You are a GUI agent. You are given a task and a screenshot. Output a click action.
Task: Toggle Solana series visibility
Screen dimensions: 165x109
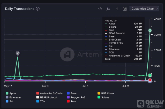coord(103,97)
